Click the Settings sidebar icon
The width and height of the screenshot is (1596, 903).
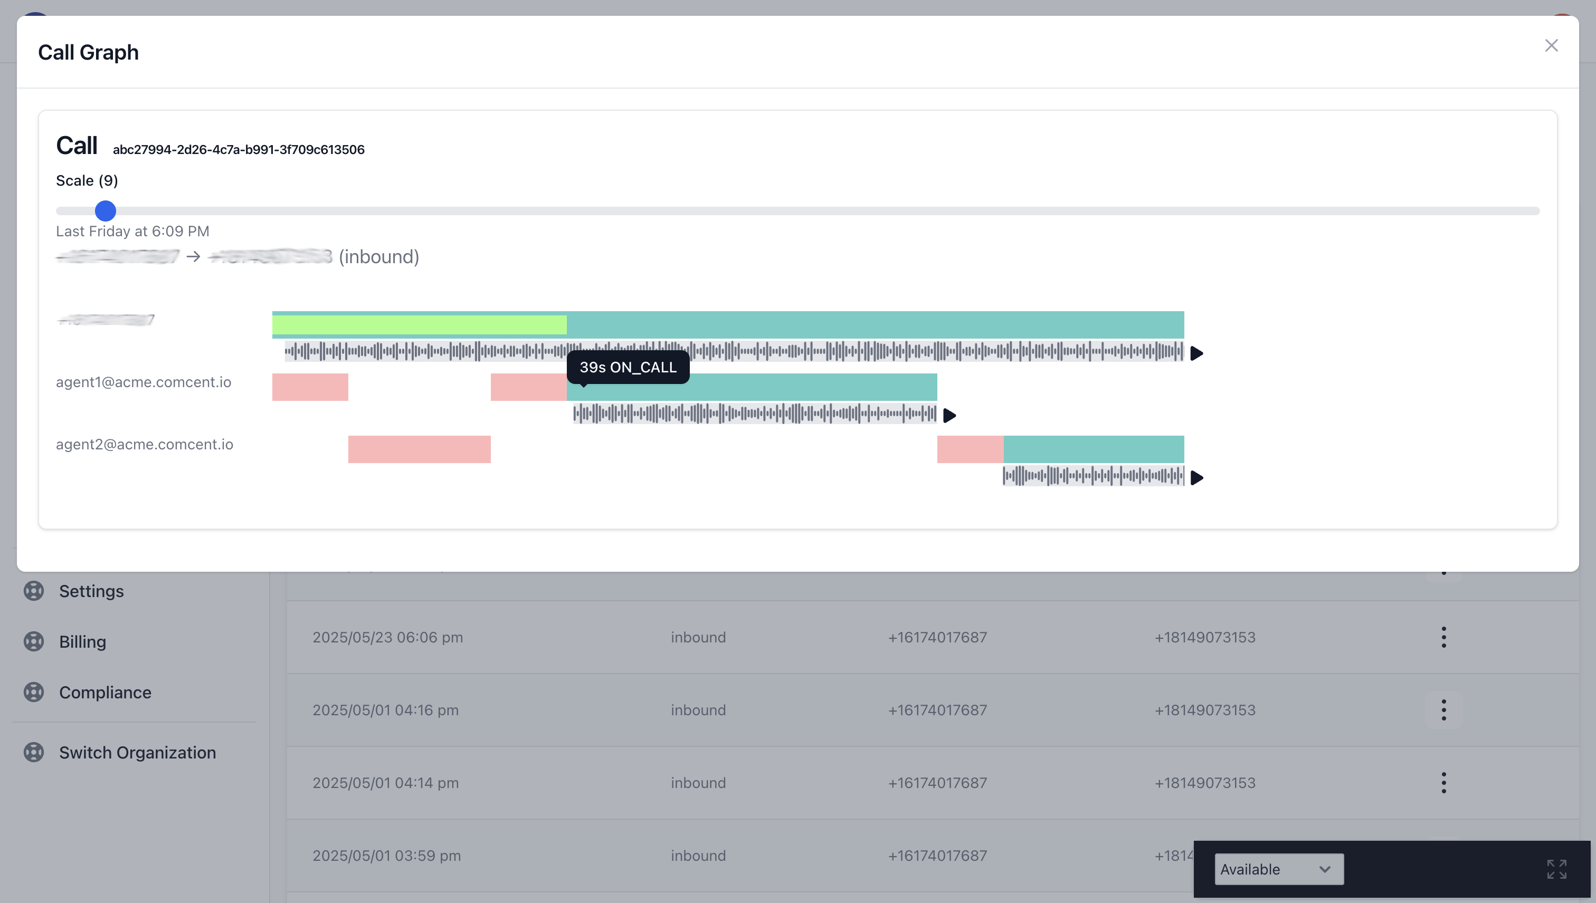click(33, 590)
